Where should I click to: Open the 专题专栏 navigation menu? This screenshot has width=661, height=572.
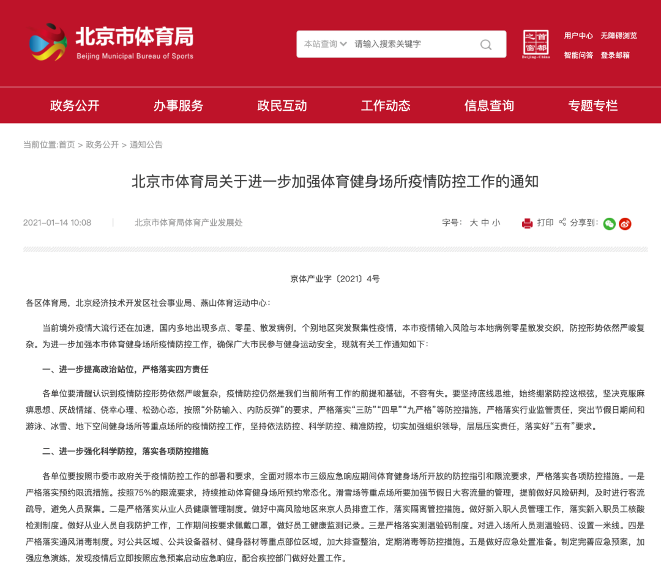[x=592, y=105]
